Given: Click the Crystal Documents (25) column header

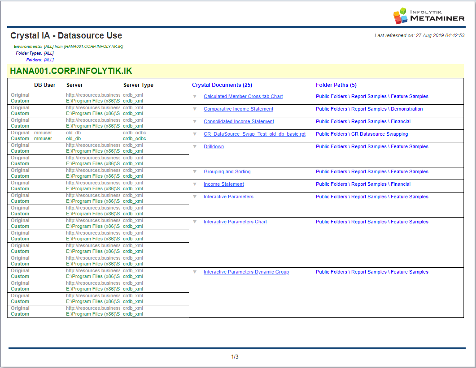Looking at the screenshot, I should coord(222,85).
